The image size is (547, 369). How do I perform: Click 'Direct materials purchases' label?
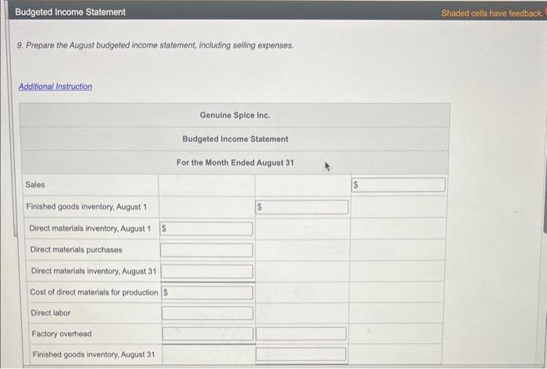tap(76, 250)
